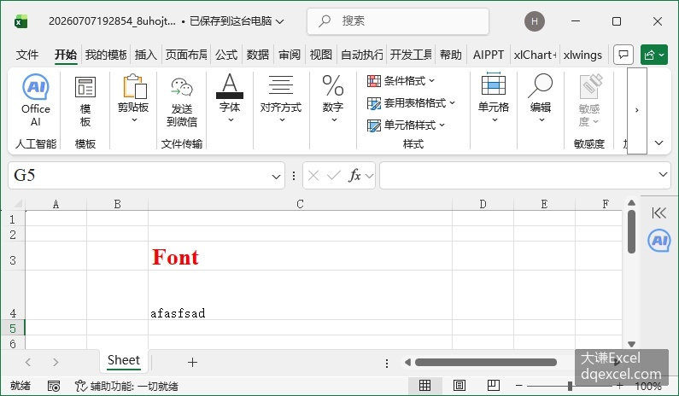The width and height of the screenshot is (679, 396).
Task: Open ribbon display options chevron
Action: point(659,143)
